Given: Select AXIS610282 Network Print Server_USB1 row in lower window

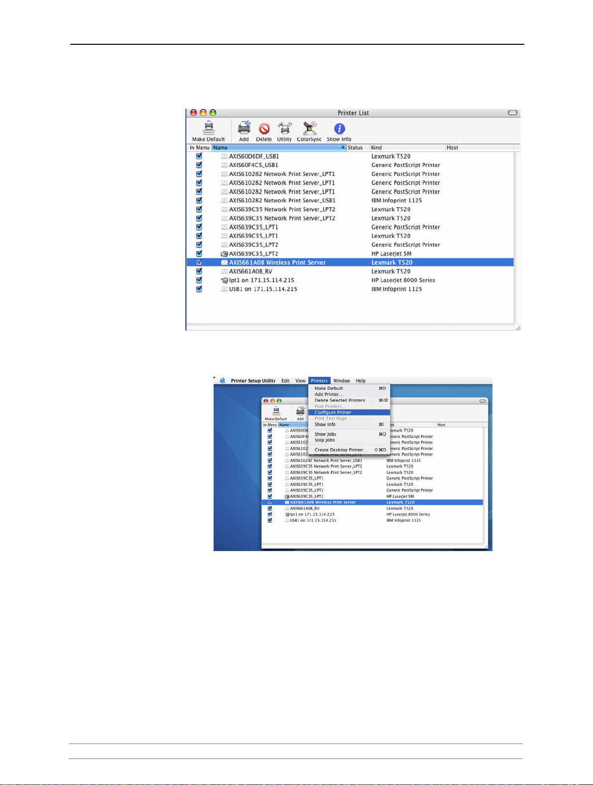Looking at the screenshot, I should pos(372,460).
